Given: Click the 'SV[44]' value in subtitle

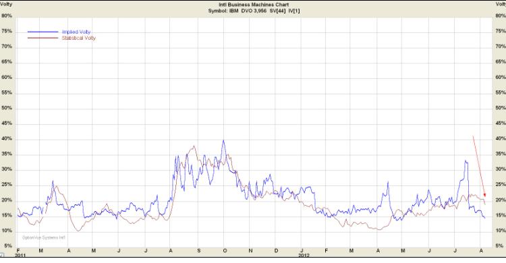Looking at the screenshot, I should [x=278, y=11].
